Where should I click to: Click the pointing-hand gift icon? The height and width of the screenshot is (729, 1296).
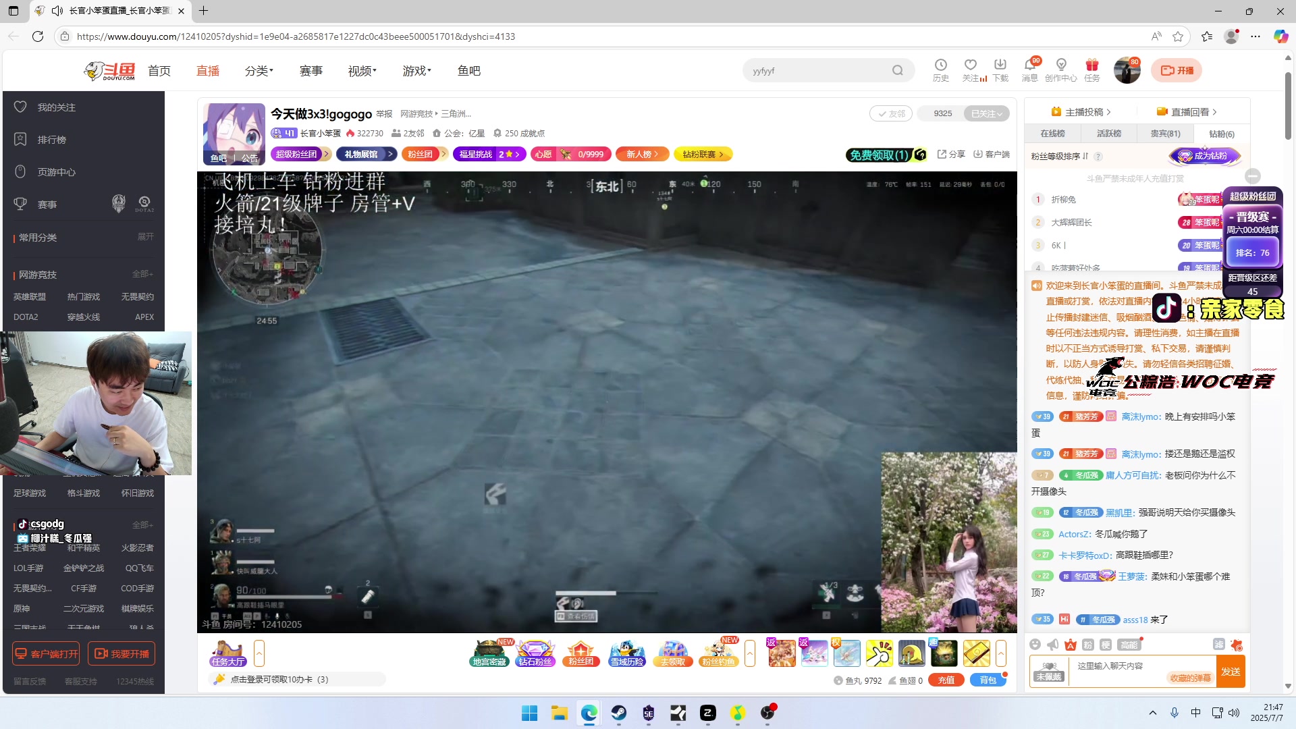(880, 653)
